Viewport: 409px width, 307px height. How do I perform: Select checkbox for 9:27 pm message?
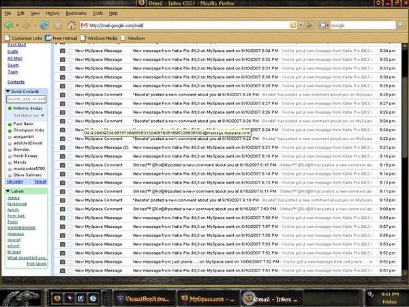[62, 104]
